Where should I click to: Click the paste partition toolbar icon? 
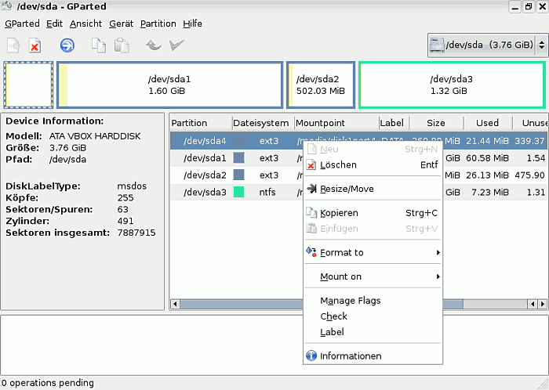(122, 45)
